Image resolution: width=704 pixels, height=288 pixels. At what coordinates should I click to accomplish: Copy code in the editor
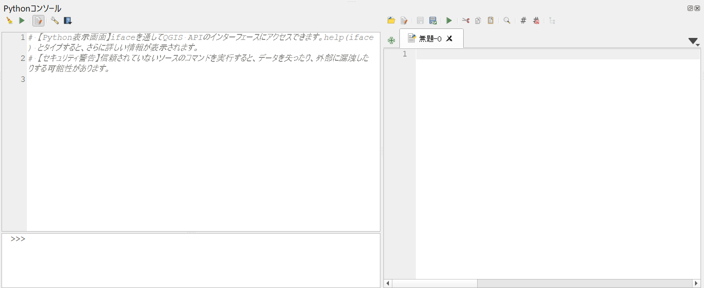pyautogui.click(x=478, y=20)
